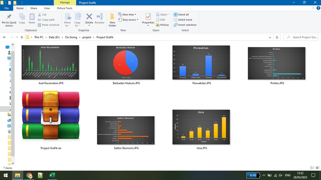Click the ENG language indicator
The height and width of the screenshot is (180, 321).
click(288, 175)
